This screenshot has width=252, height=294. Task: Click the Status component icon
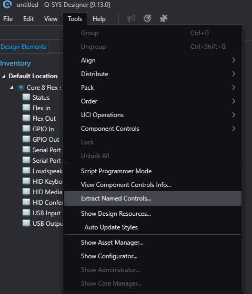click(26, 97)
